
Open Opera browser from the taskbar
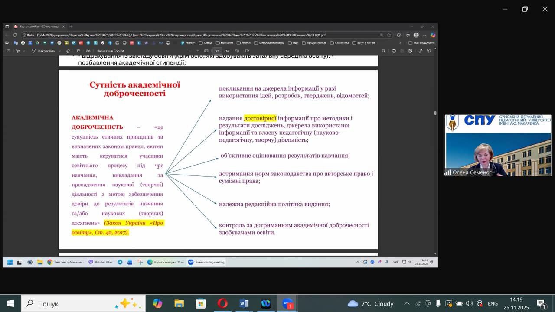[222, 303]
